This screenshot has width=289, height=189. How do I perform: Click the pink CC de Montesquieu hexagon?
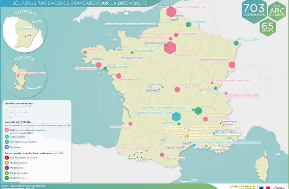[x=130, y=124]
